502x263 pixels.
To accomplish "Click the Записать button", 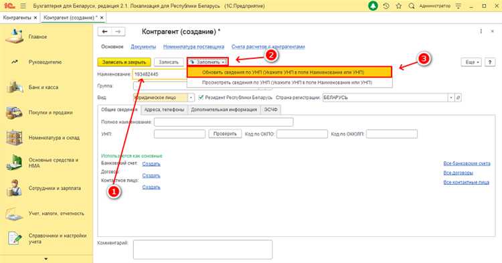I will (169, 62).
